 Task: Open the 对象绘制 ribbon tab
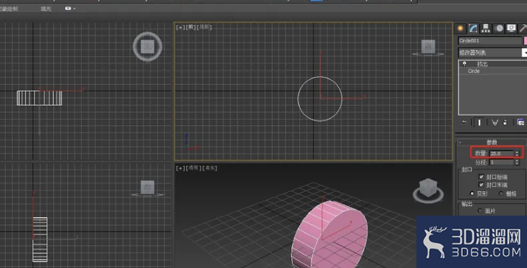(x=9, y=9)
